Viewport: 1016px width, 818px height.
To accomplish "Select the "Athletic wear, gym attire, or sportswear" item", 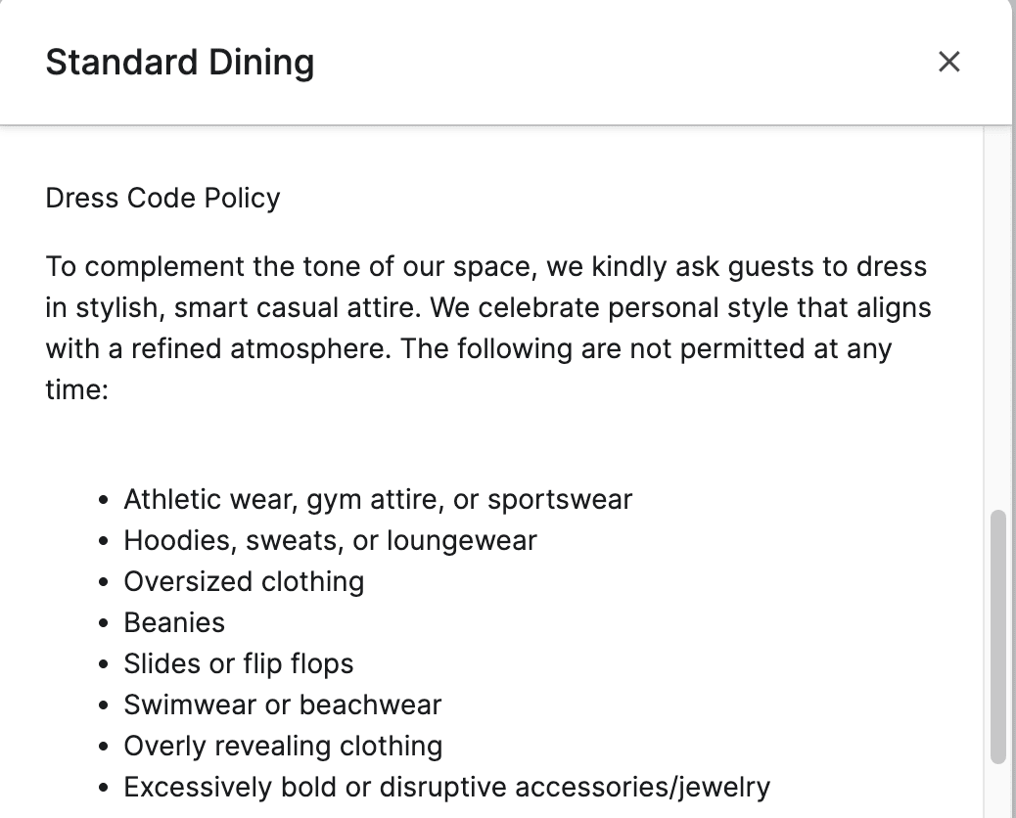I will pos(378,499).
